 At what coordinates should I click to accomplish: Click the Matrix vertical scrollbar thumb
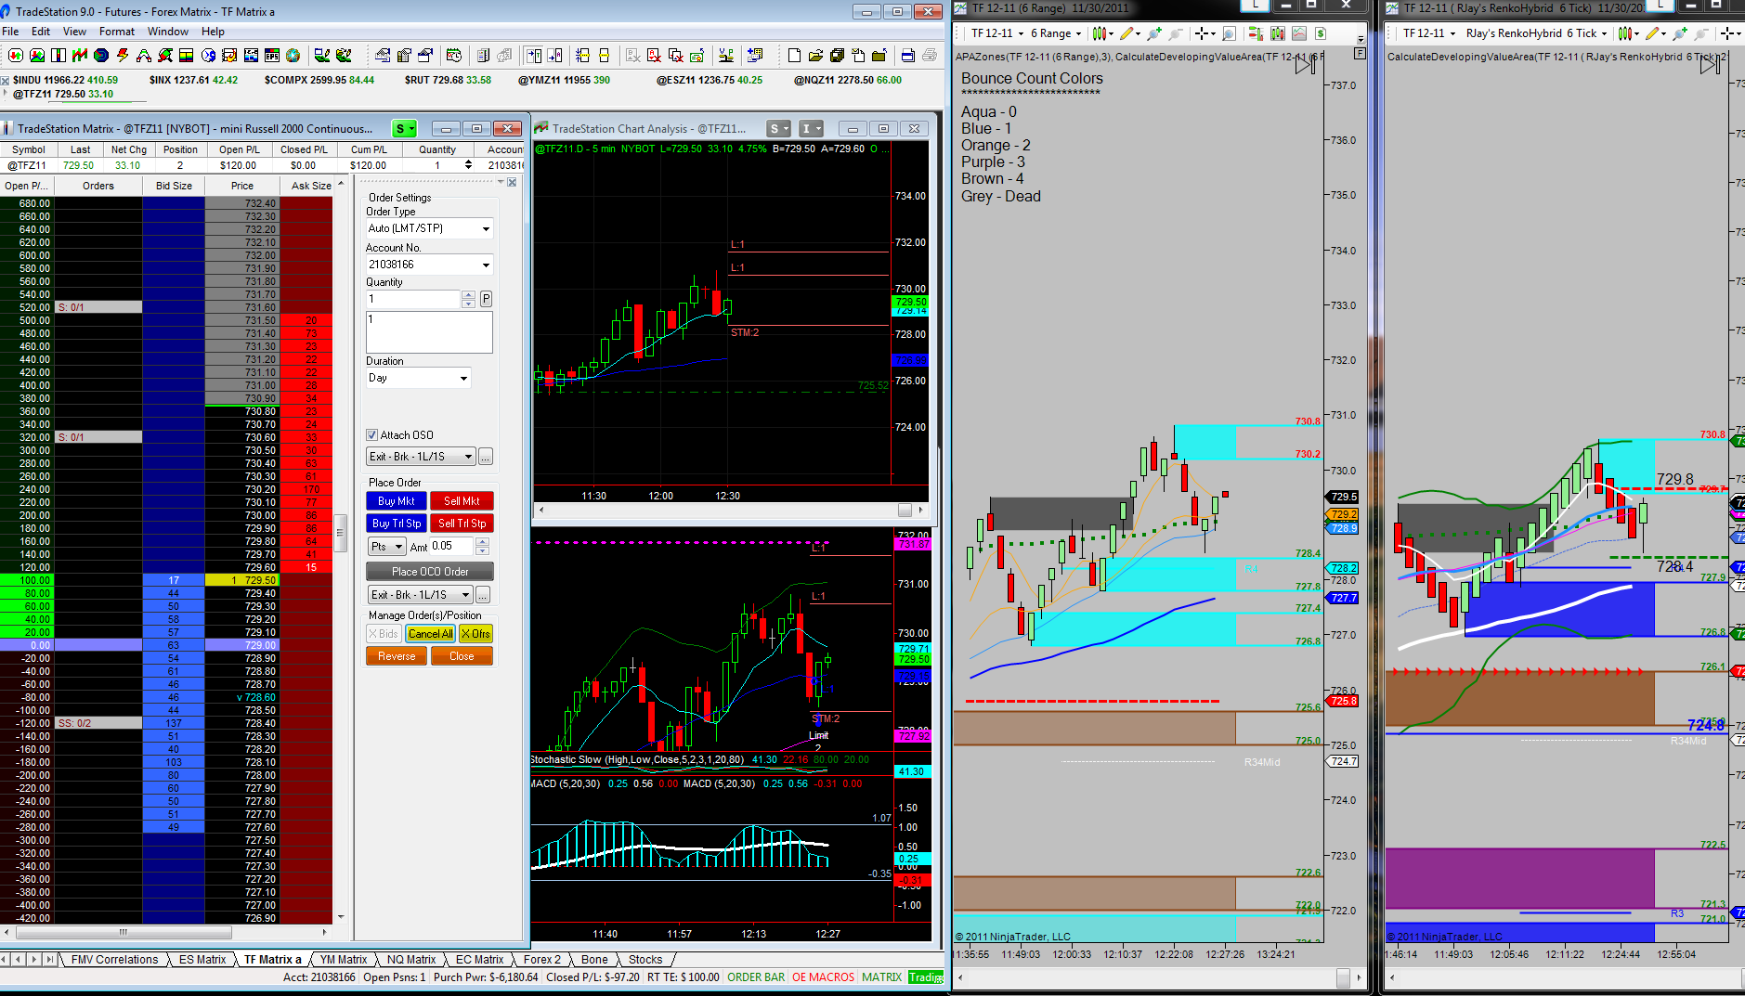341,532
